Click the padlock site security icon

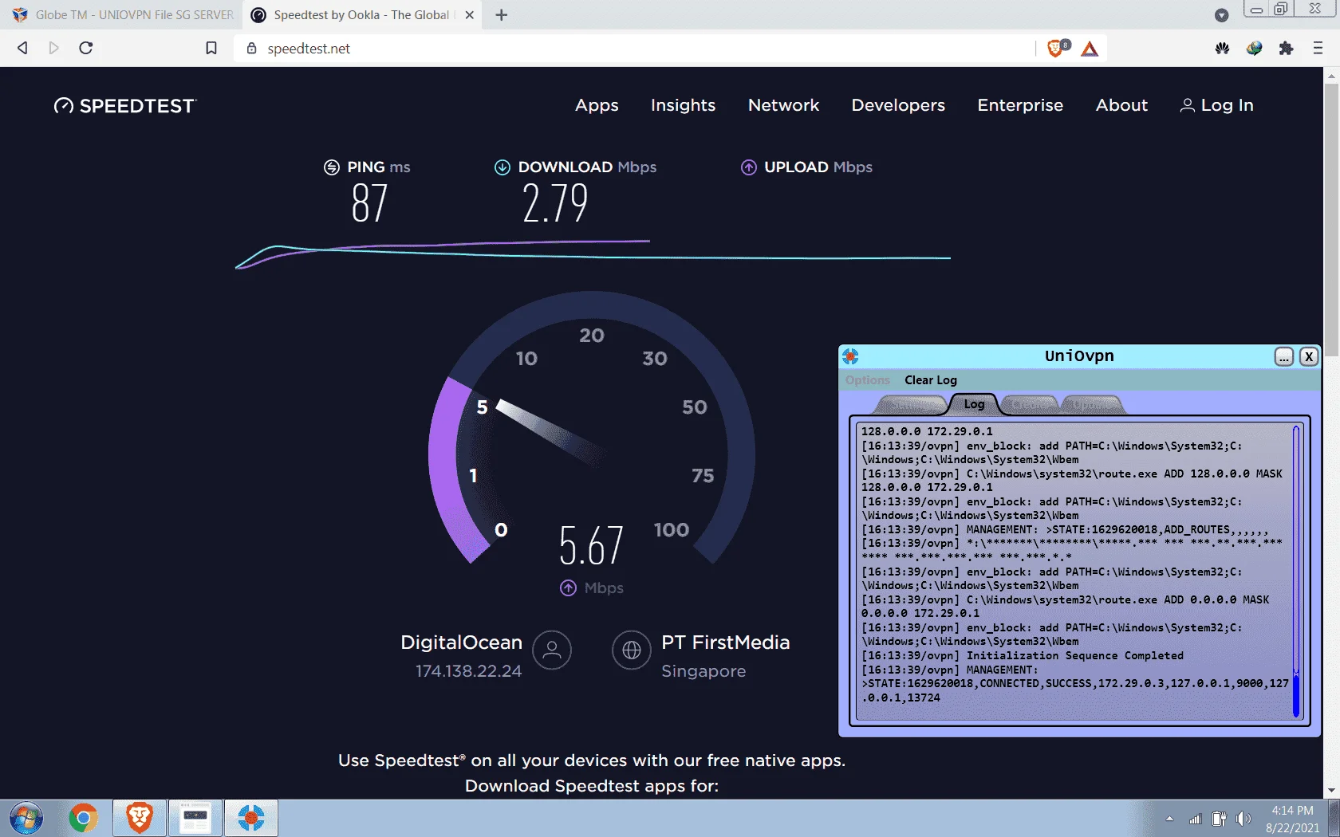tap(251, 49)
